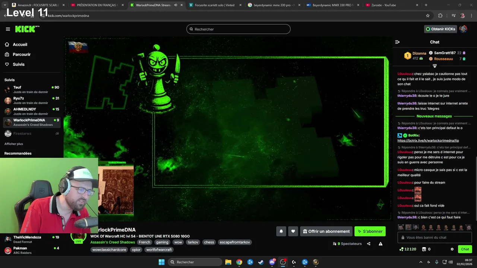This screenshot has height=268, width=477.
Task: Show hidden system tray icons chevron
Action: [421, 262]
